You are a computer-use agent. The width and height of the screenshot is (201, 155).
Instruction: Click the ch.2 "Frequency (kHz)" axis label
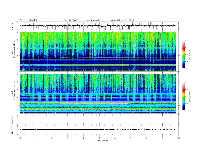[14, 90]
